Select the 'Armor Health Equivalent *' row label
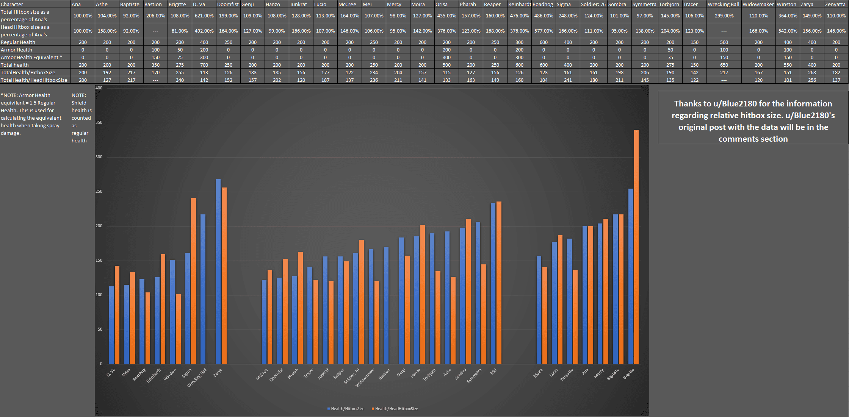The image size is (849, 417). pyautogui.click(x=36, y=57)
